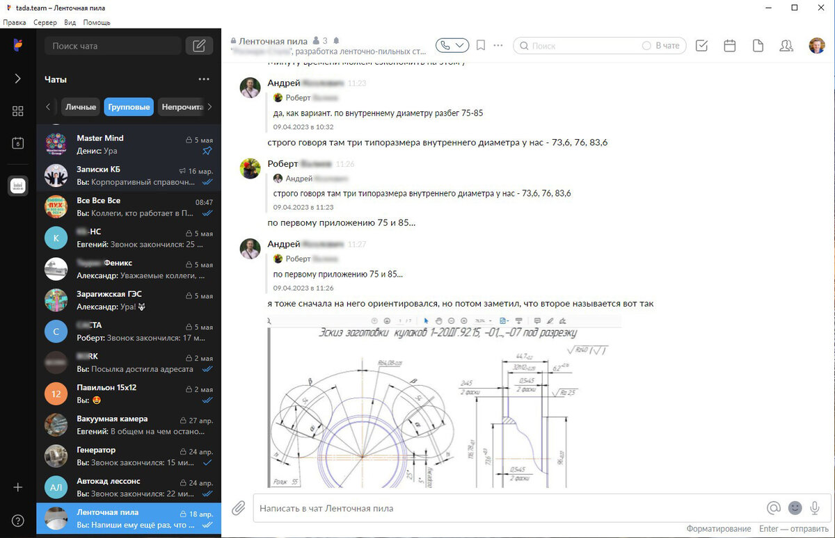Expand the left sidebar with the arrow chevron

(x=17, y=79)
